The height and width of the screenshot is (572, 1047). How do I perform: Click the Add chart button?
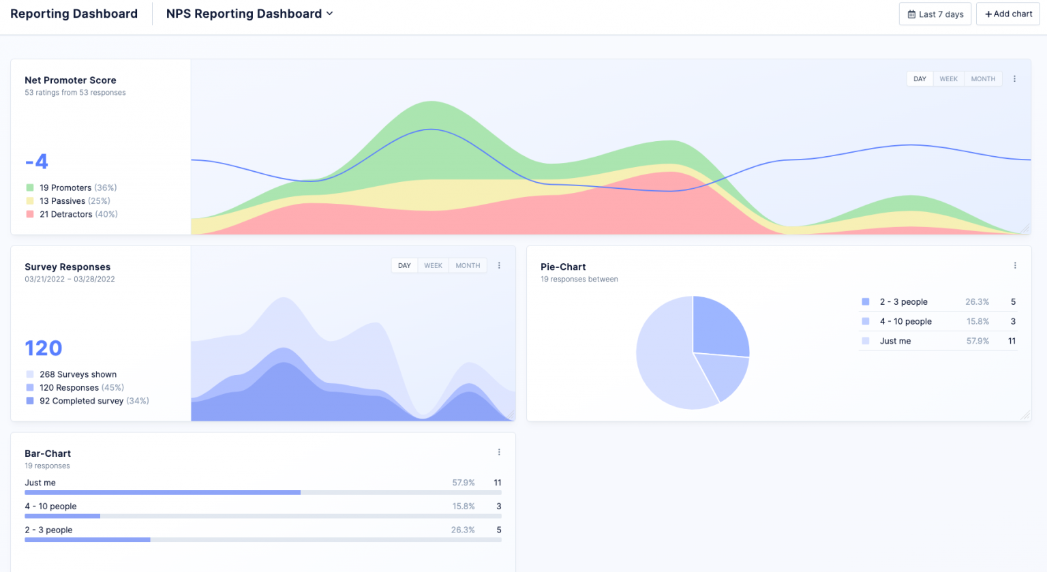[x=1008, y=14]
